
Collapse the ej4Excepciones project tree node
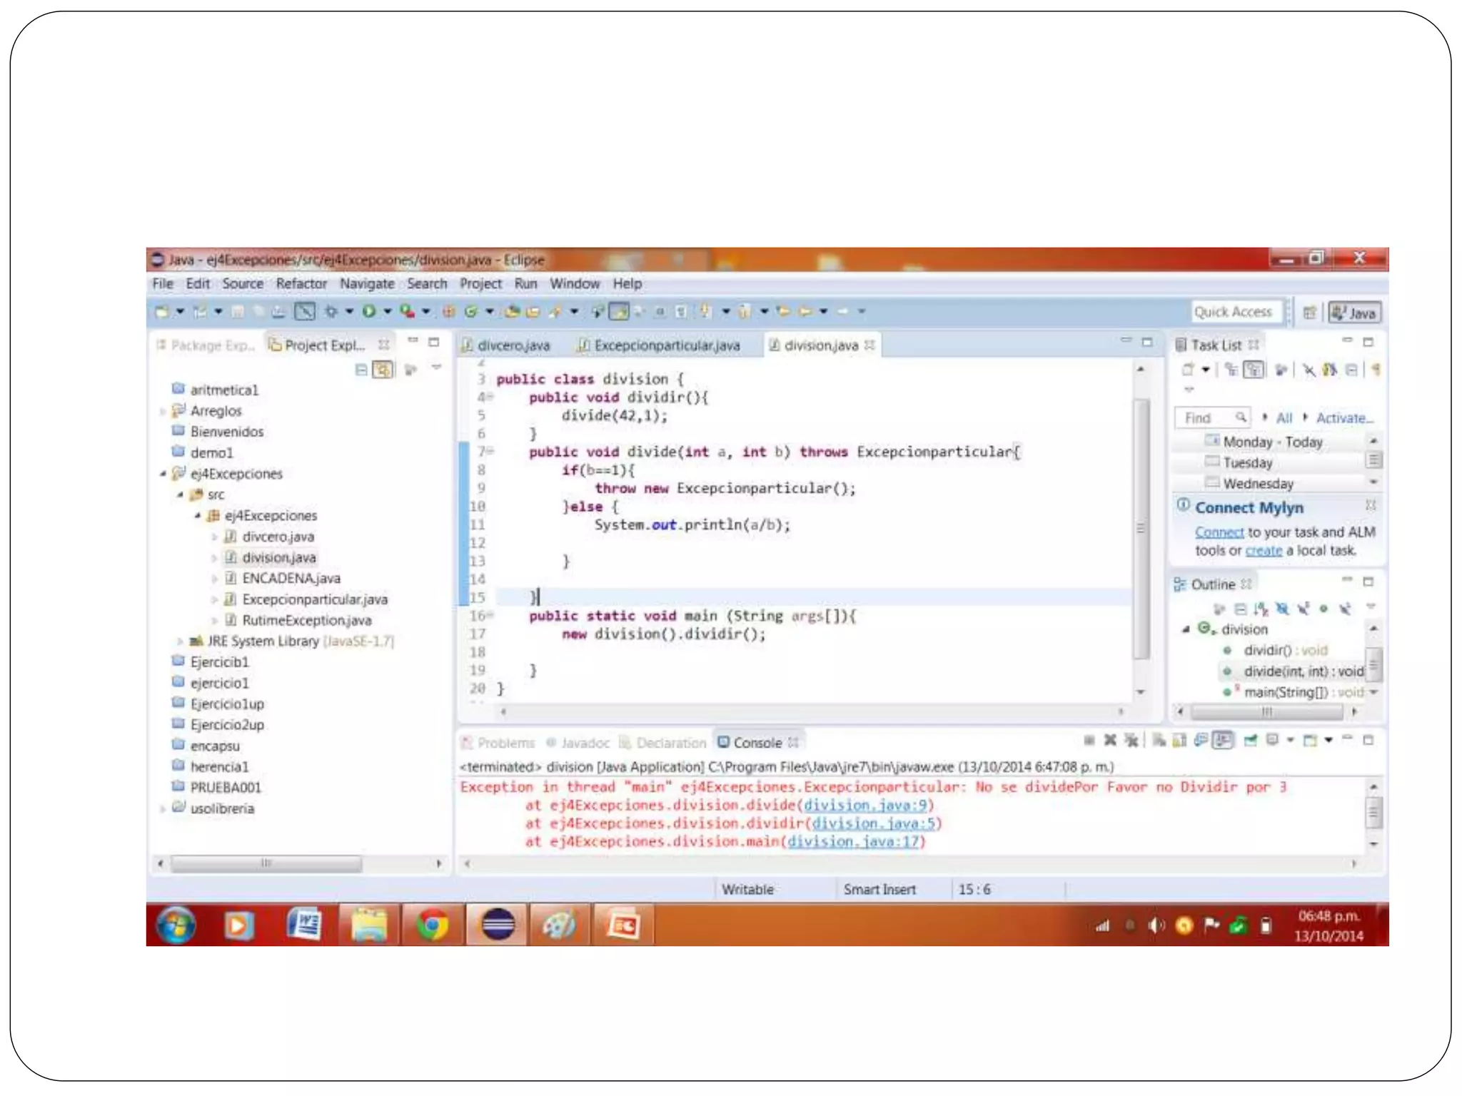coord(163,474)
